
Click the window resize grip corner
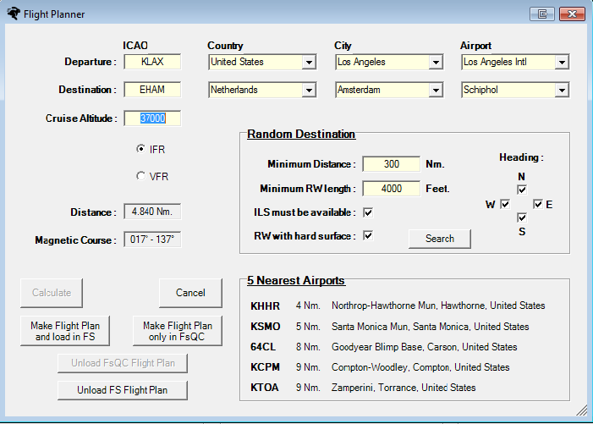tap(582, 410)
